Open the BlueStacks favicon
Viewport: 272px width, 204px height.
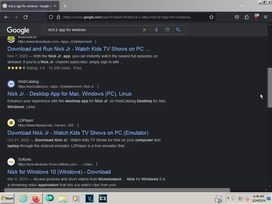click(x=11, y=39)
